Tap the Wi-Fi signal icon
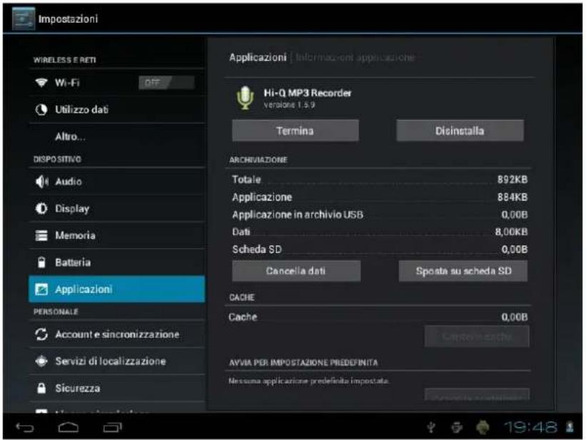 click(41, 83)
